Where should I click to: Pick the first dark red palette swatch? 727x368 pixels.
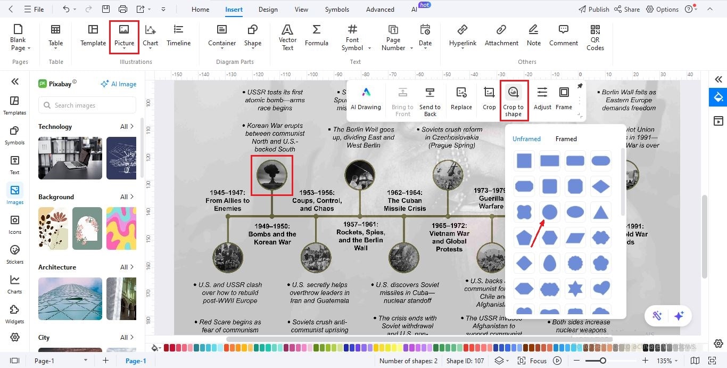167,348
